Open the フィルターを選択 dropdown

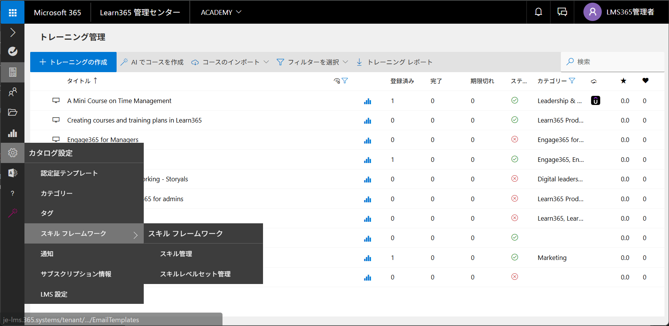pos(312,62)
